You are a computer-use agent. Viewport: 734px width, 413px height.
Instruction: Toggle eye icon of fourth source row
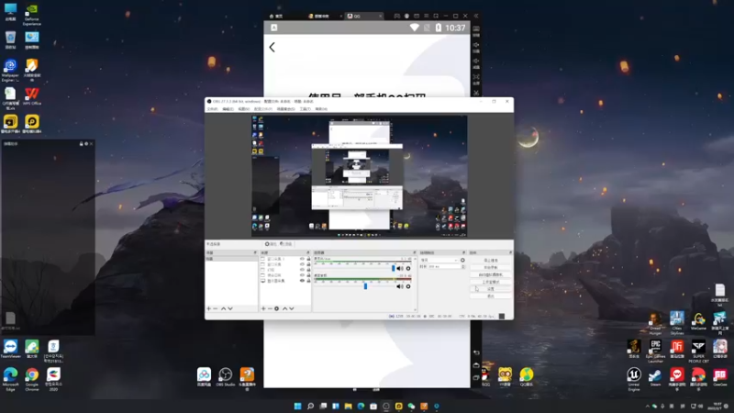point(302,274)
